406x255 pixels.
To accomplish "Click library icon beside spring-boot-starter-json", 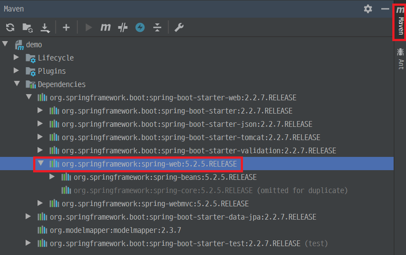I will pos(54,124).
